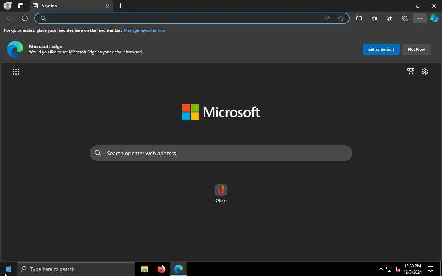442x276 pixels.
Task: Open the notification center icon
Action: [x=431, y=269]
